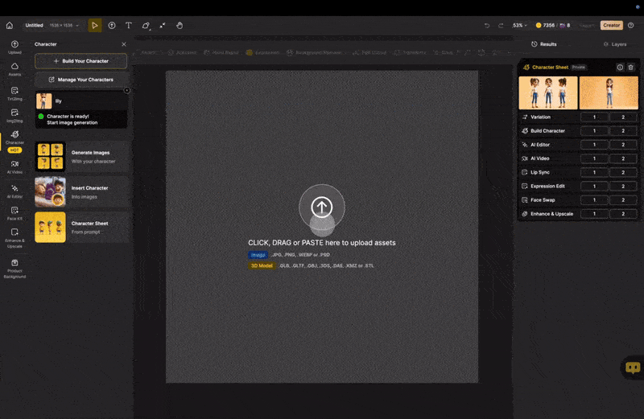Select the pointer Select tool
644x419 pixels.
95,25
